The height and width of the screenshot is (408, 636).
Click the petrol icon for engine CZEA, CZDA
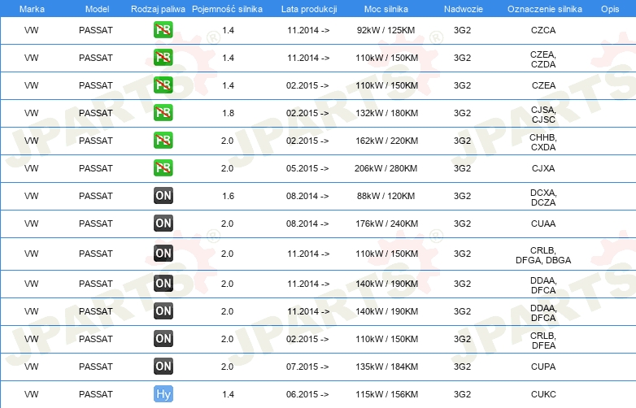(163, 58)
